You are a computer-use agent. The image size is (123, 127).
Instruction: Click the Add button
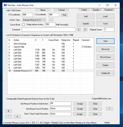[x=86, y=16]
